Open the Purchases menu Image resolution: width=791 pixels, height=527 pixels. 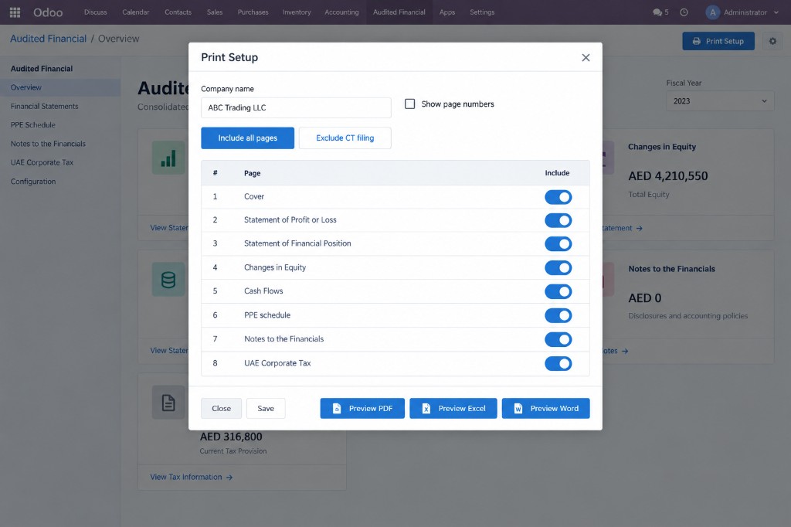point(253,12)
